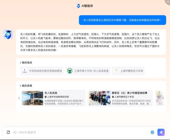Click the user question bubble about 无人机

coord(122,20)
